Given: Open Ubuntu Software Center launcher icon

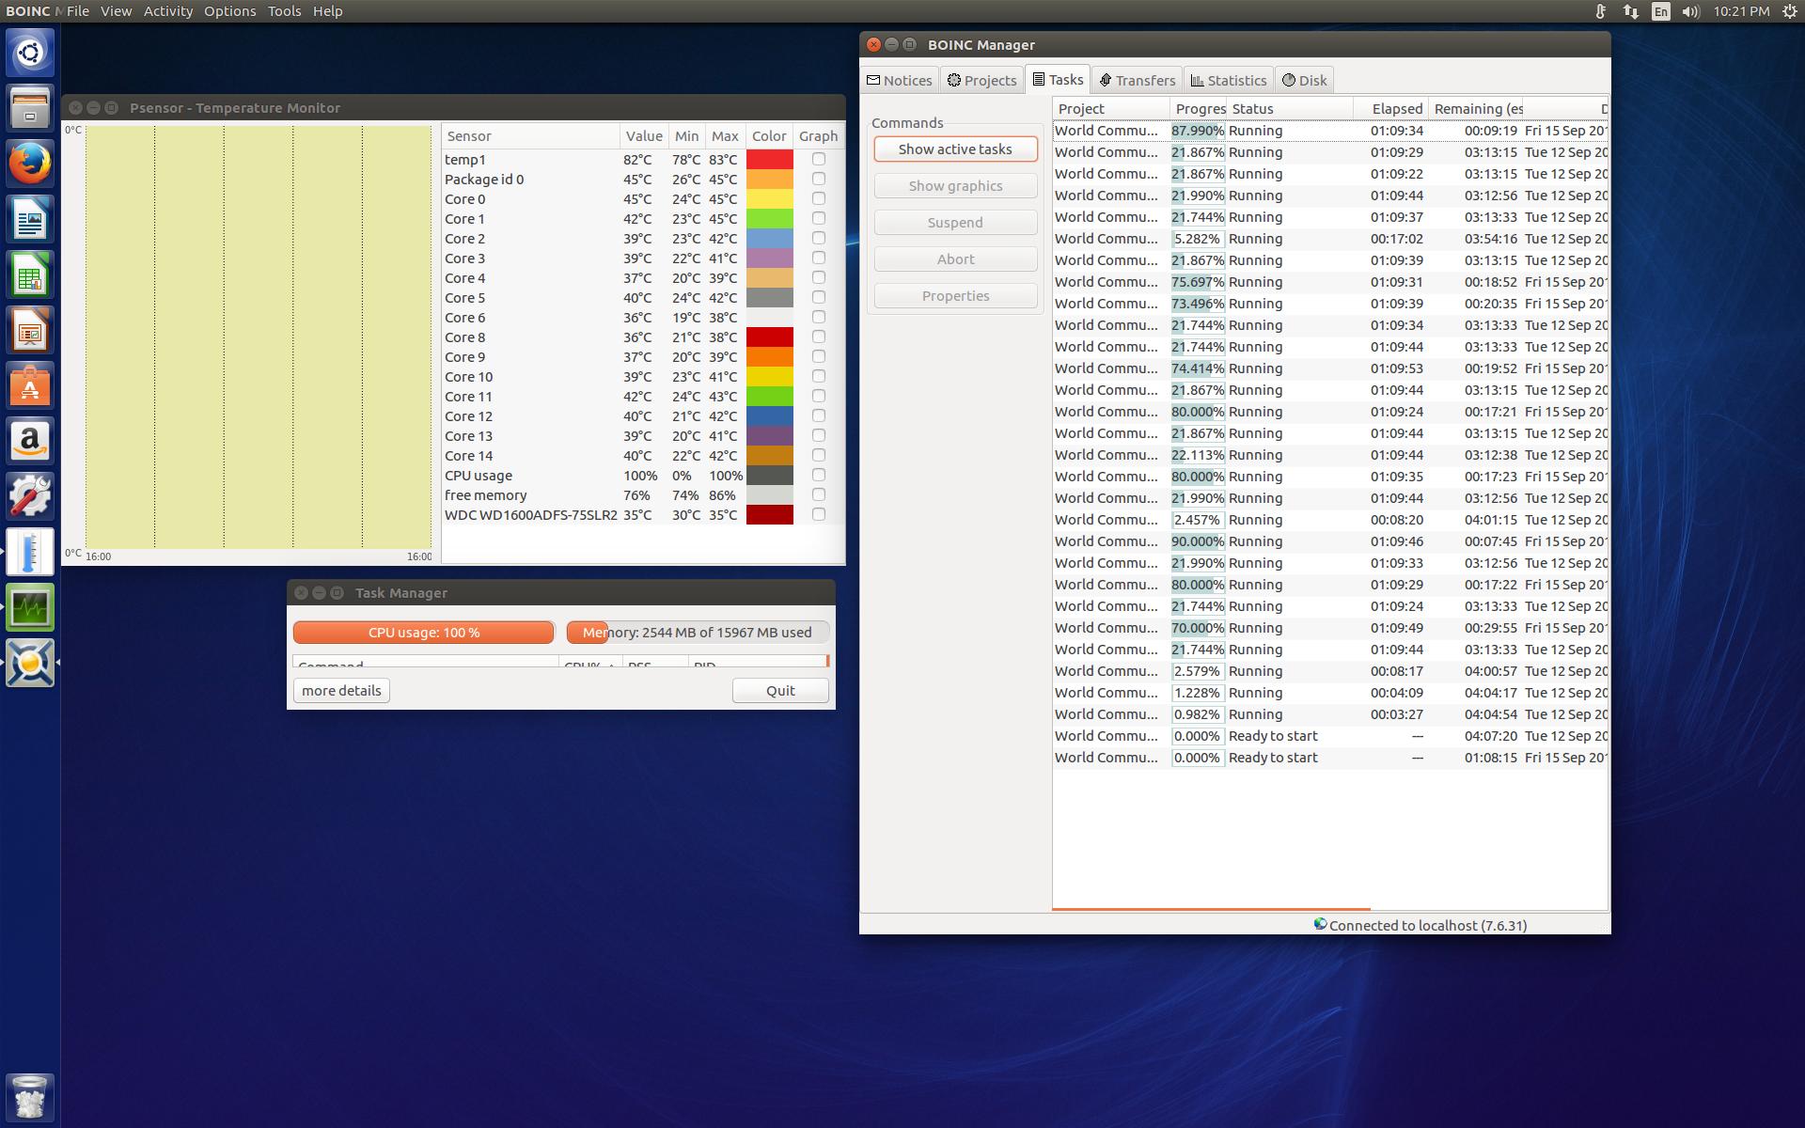Looking at the screenshot, I should (30, 384).
